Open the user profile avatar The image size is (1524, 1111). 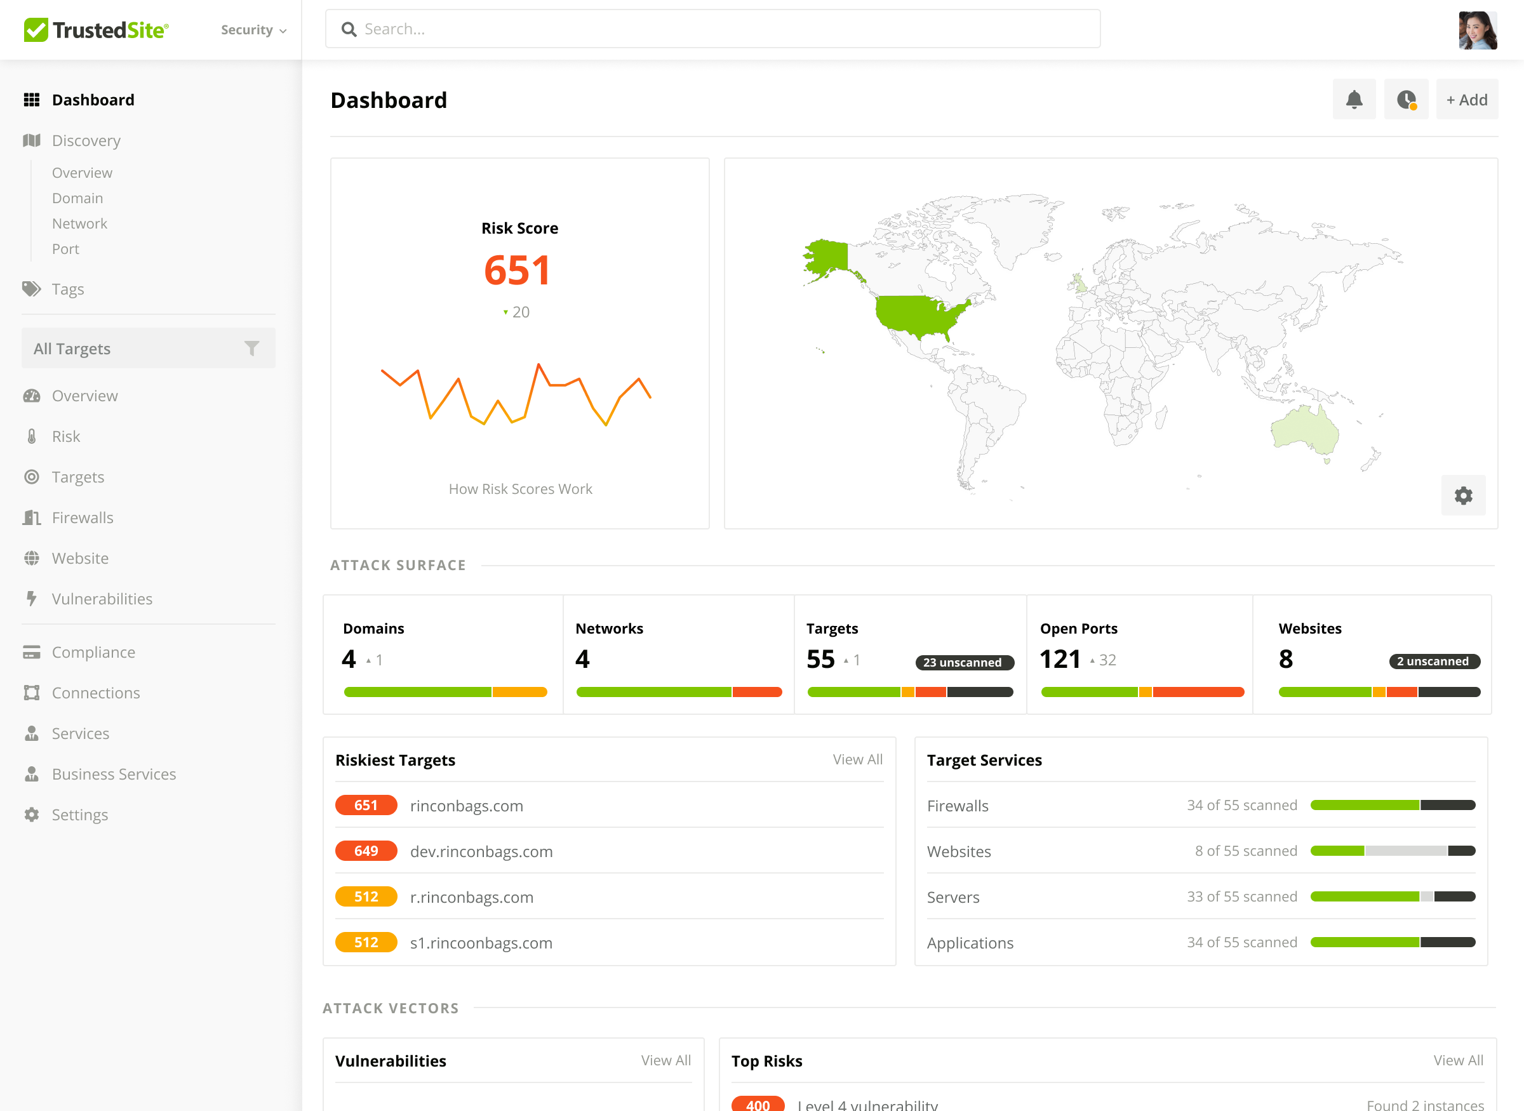1477,30
